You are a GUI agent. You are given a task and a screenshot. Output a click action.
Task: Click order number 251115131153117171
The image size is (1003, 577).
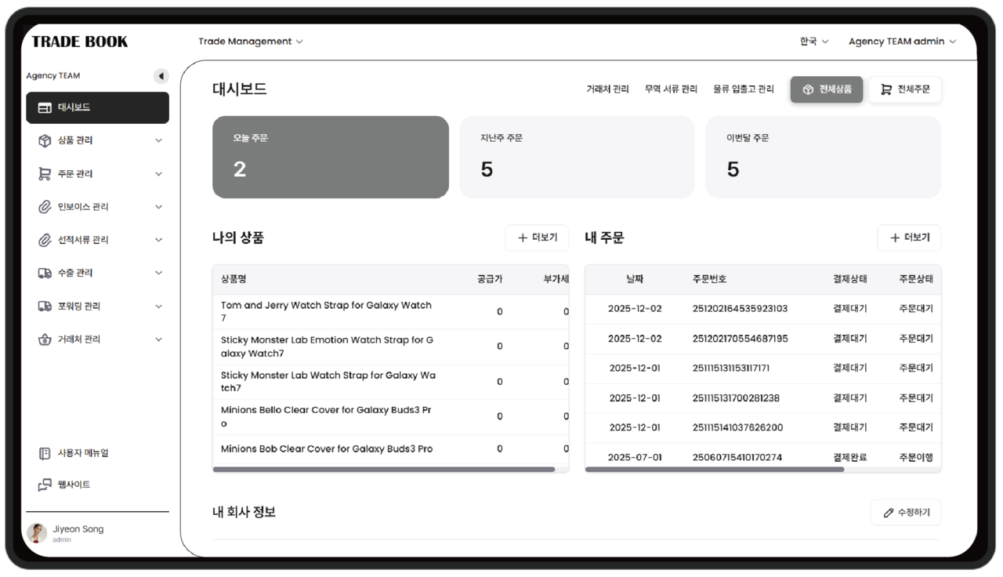731,368
